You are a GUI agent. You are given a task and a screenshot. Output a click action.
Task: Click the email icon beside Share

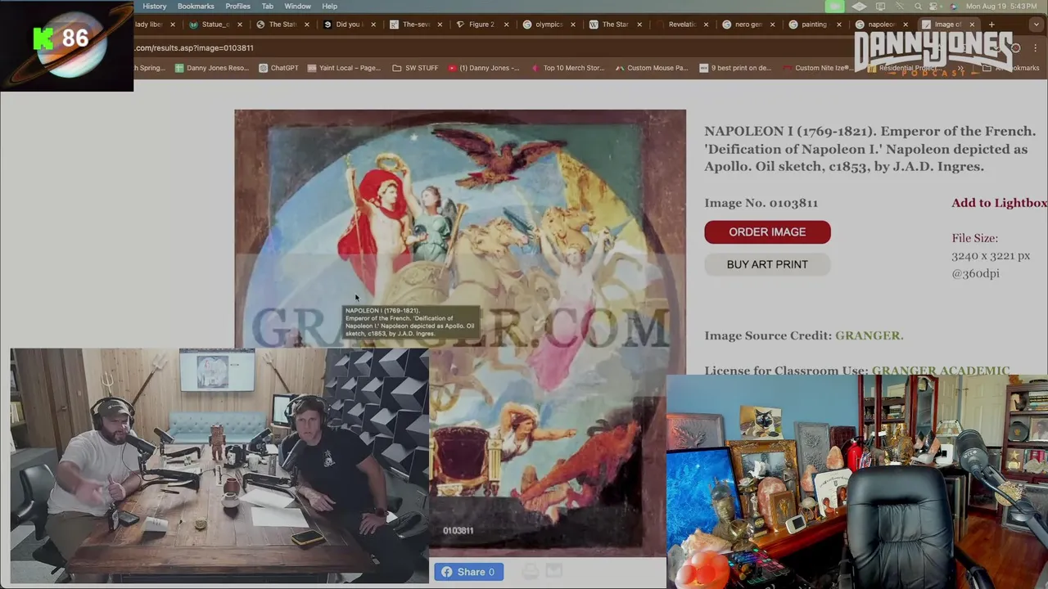pyautogui.click(x=554, y=572)
